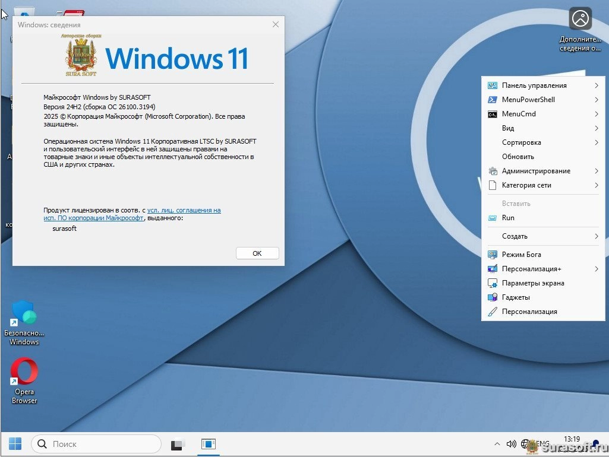The width and height of the screenshot is (609, 457).
Task: Open Параметры экрана from the context menu
Action: pyautogui.click(x=532, y=283)
